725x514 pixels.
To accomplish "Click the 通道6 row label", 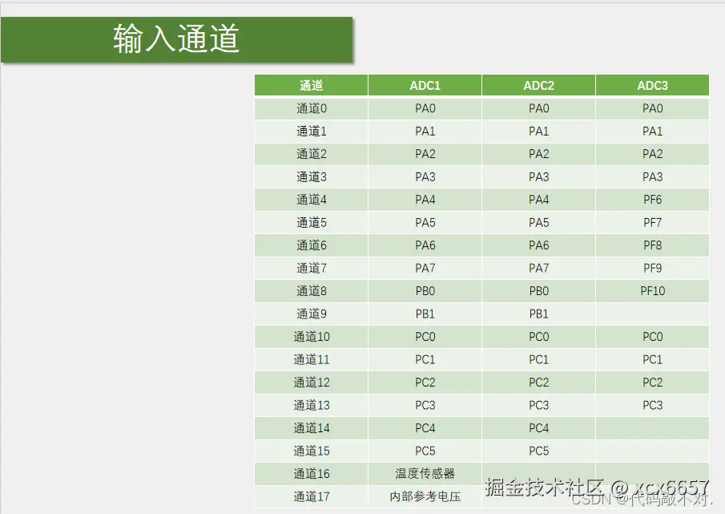I will (311, 245).
